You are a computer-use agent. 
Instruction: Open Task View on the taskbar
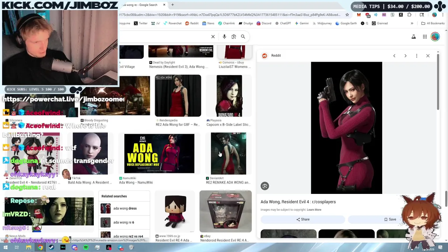tap(17, 247)
